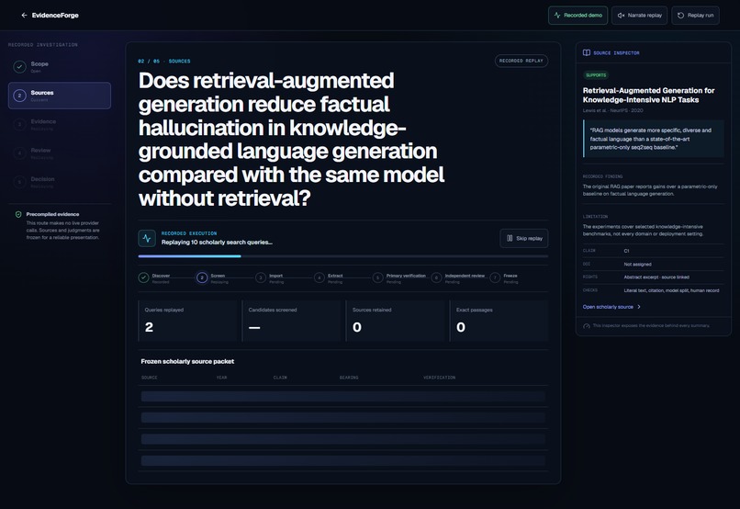
Task: Click the EvidenceForge title in the header
Action: click(x=55, y=15)
